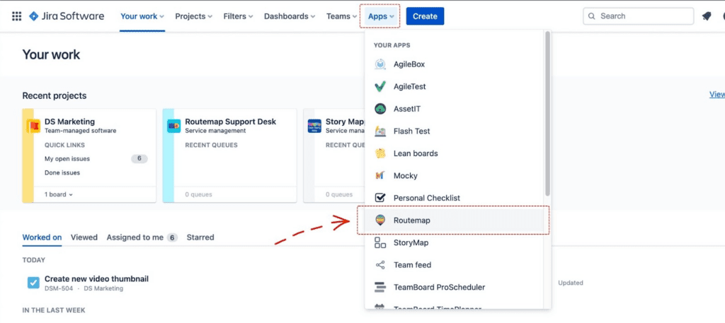Click the Lean boards app icon

coord(380,153)
